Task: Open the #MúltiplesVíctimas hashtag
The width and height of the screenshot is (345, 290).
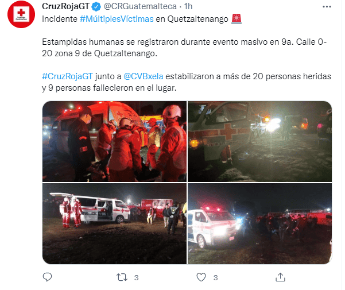Action: click(x=117, y=19)
